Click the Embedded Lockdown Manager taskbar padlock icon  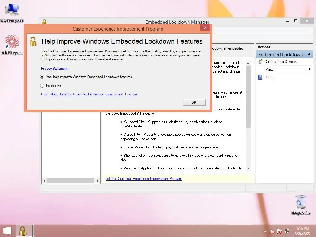(x=24, y=231)
